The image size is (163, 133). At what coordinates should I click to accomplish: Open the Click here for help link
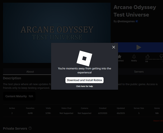(84, 86)
